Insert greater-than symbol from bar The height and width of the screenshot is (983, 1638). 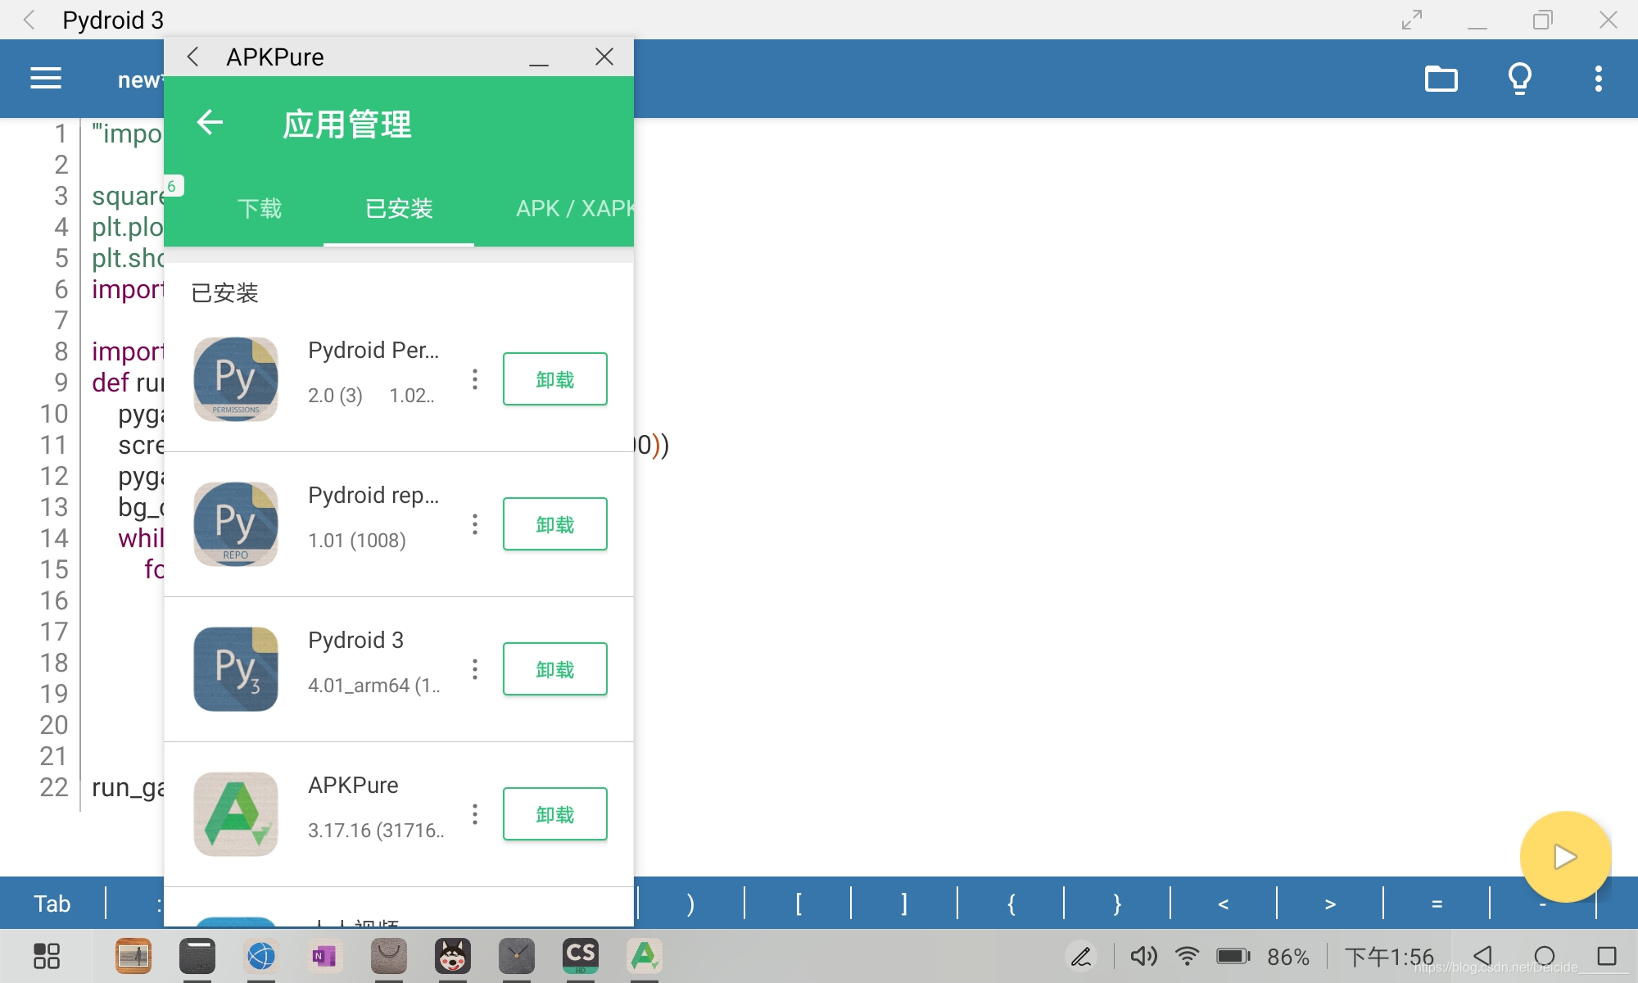1330,904
